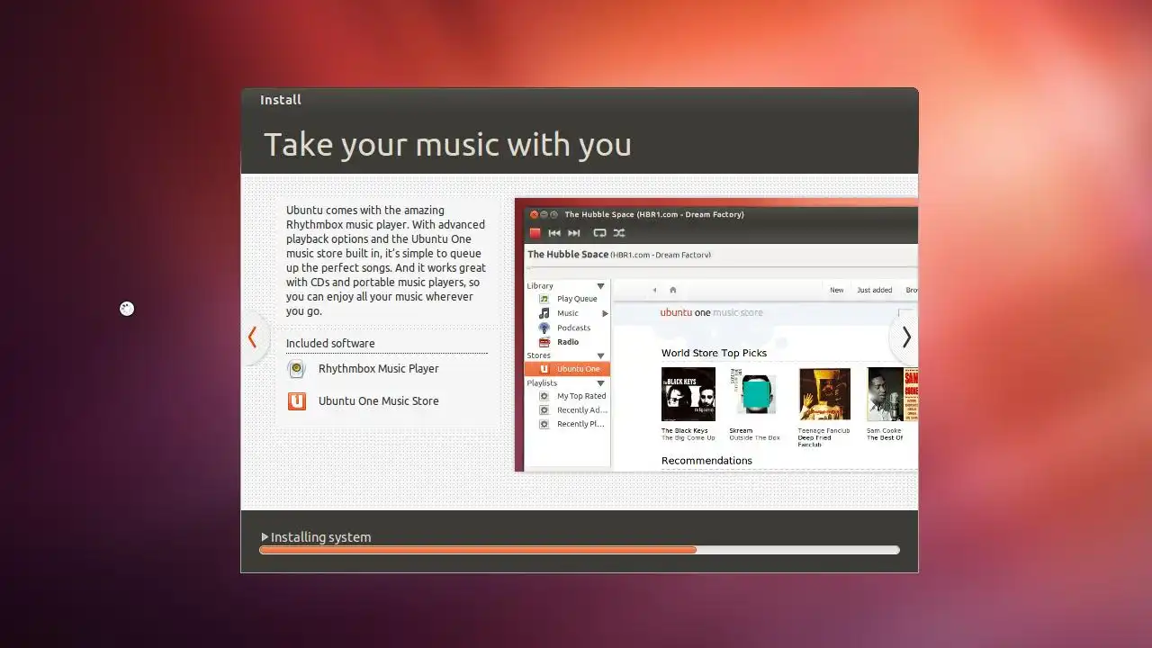The height and width of the screenshot is (648, 1152).
Task: Toggle repeat in Rhythmbox toolbar
Action: click(599, 233)
